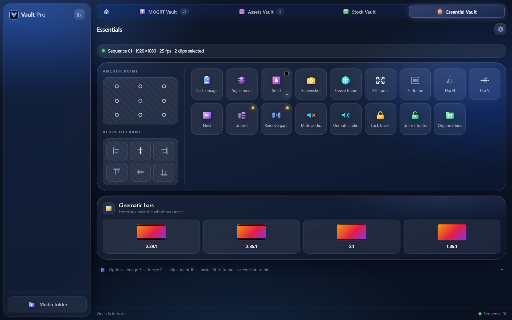Lock tracks
512x320 pixels.
pos(380,119)
